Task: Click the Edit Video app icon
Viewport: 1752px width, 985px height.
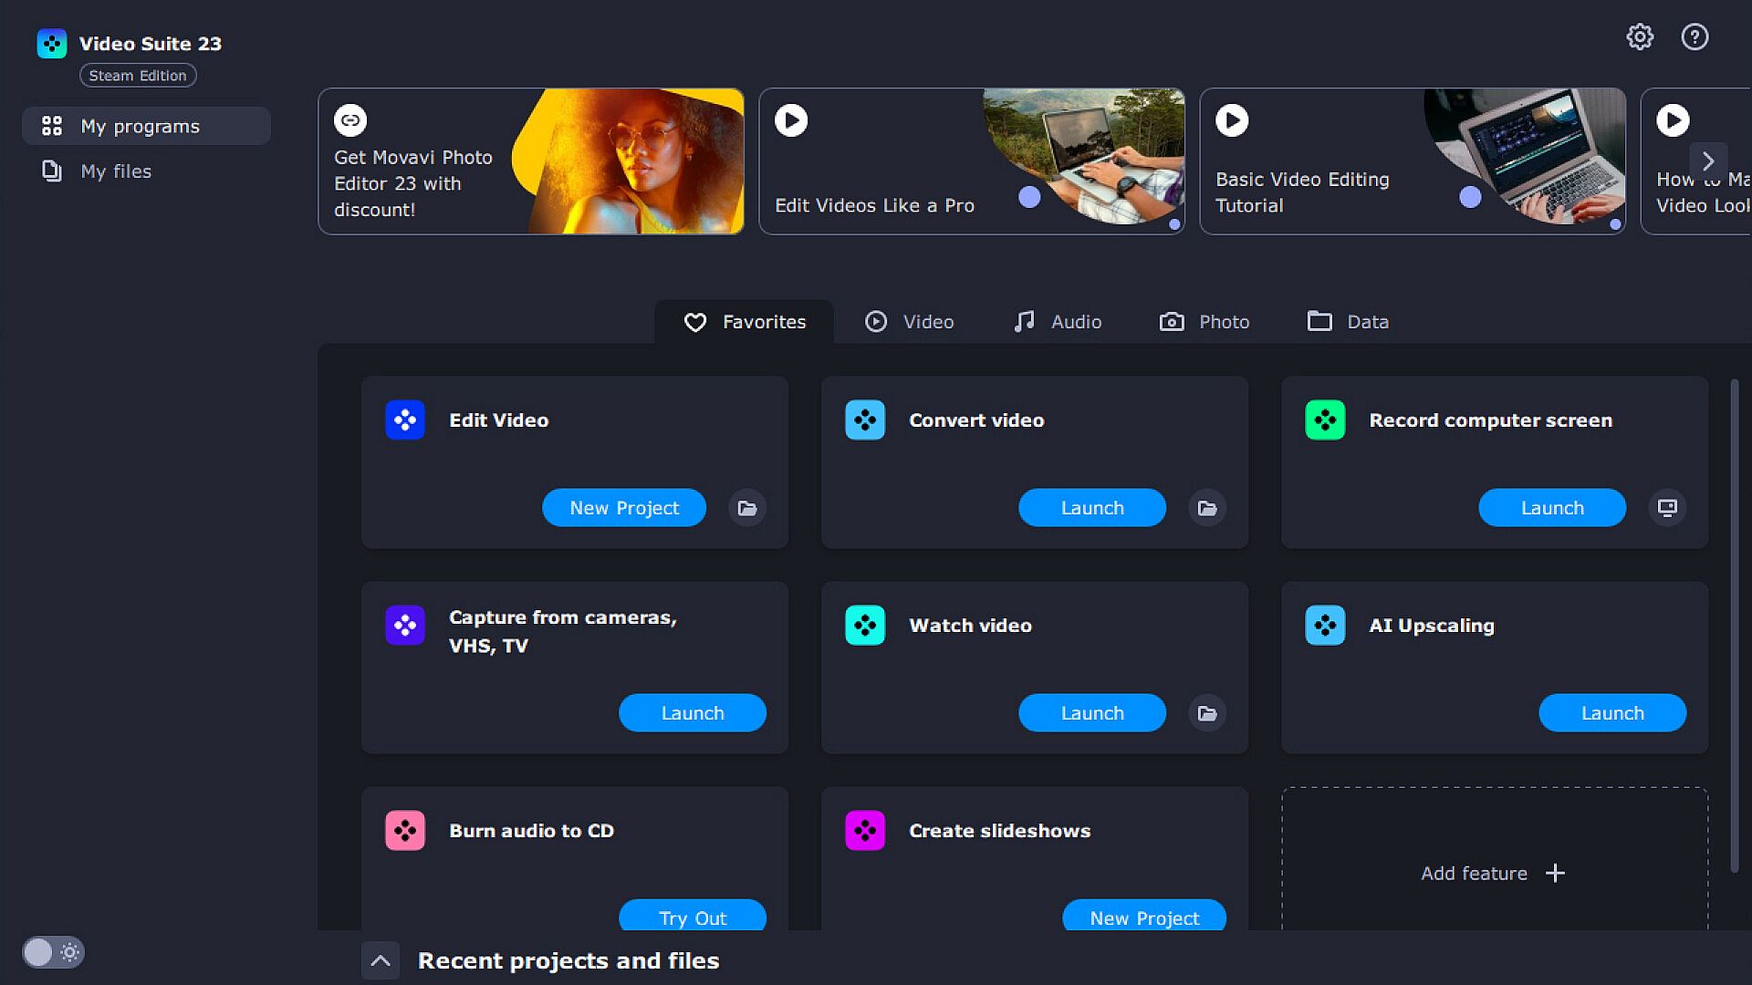Action: pyautogui.click(x=405, y=420)
